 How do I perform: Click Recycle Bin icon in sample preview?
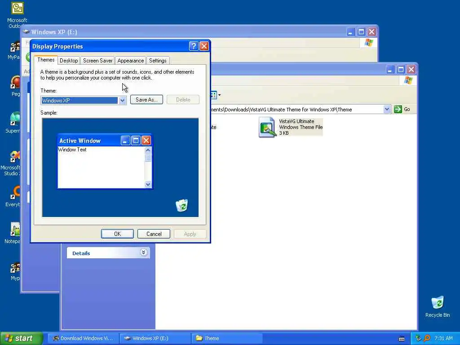click(182, 205)
